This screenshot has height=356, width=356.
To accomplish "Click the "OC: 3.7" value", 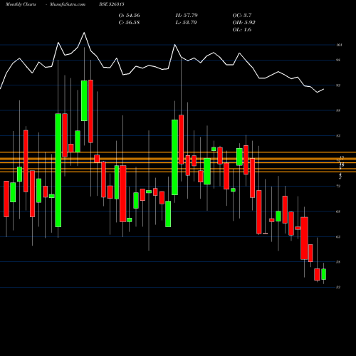I will click(242, 16).
